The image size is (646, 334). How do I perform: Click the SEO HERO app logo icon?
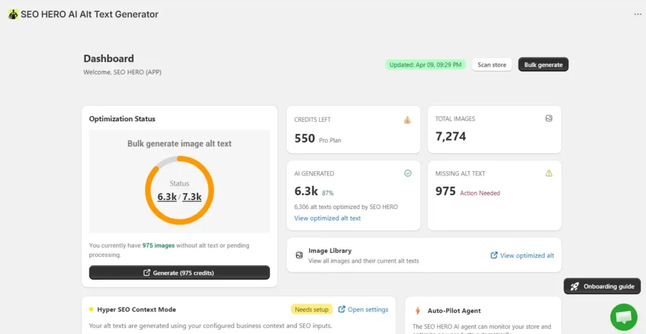pos(13,15)
